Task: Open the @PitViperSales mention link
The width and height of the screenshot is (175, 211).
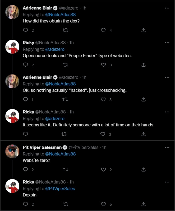Action: (x=60, y=189)
